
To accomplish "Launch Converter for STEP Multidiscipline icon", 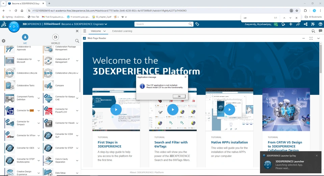I will click(x=10, y=160).
